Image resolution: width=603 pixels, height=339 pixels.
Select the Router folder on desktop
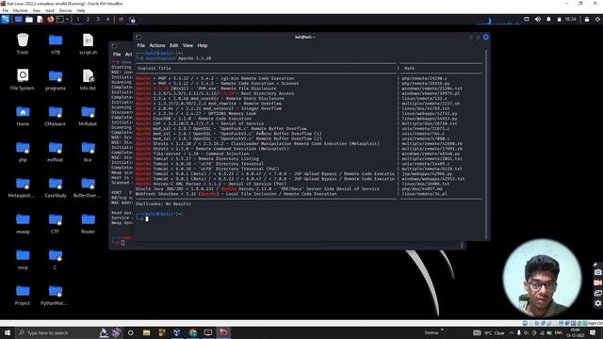tap(88, 223)
